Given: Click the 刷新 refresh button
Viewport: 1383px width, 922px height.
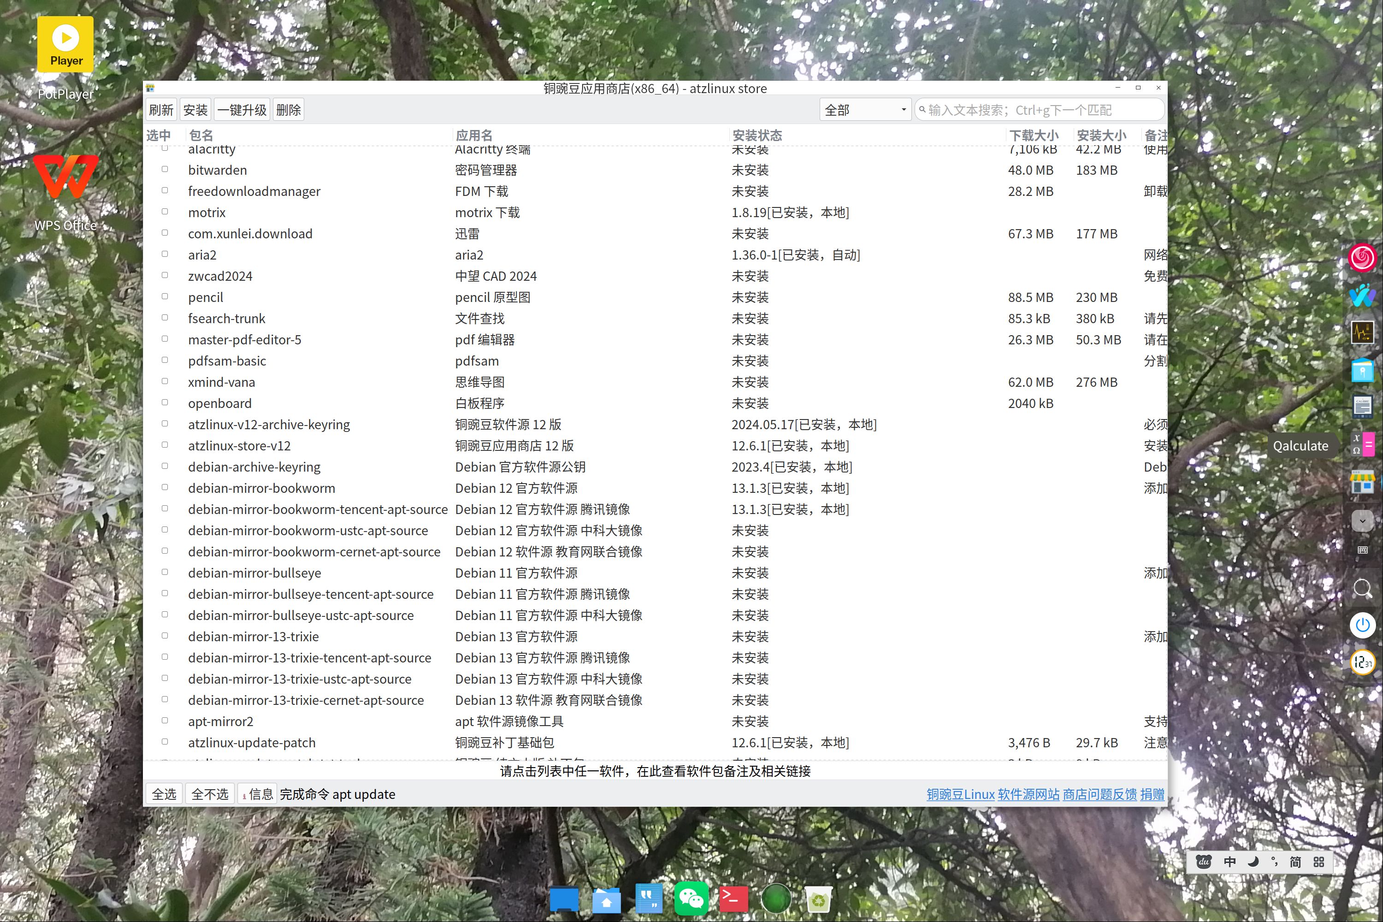Looking at the screenshot, I should point(161,110).
